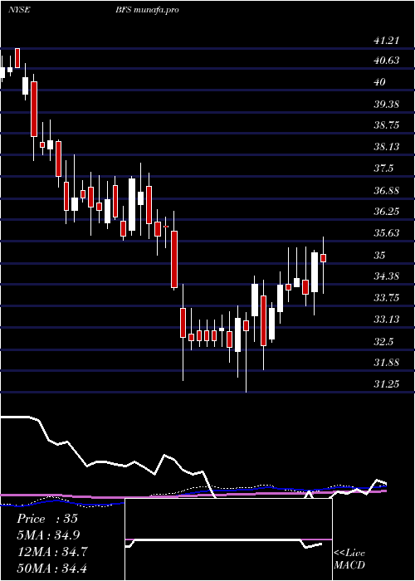Click the 33.75 price axis label

(x=387, y=297)
